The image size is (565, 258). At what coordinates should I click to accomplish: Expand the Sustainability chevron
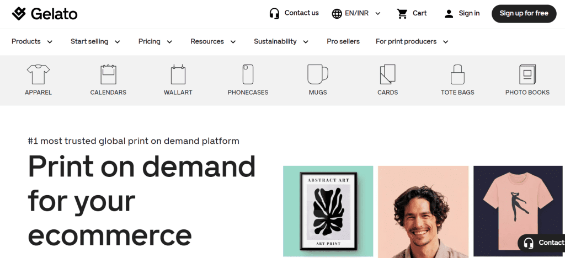click(x=306, y=42)
